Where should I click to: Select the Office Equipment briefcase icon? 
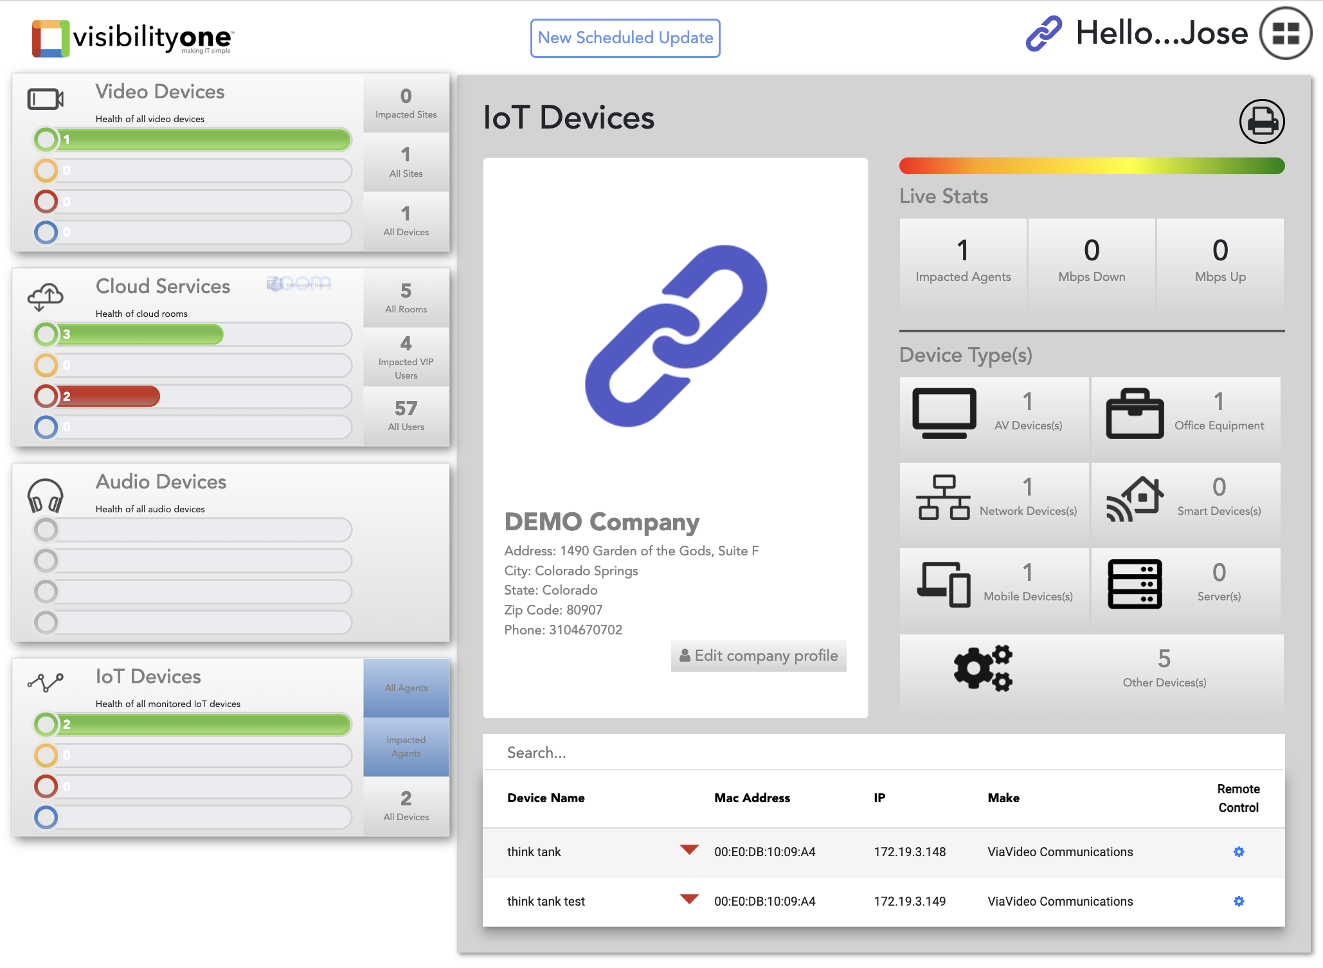tap(1135, 414)
